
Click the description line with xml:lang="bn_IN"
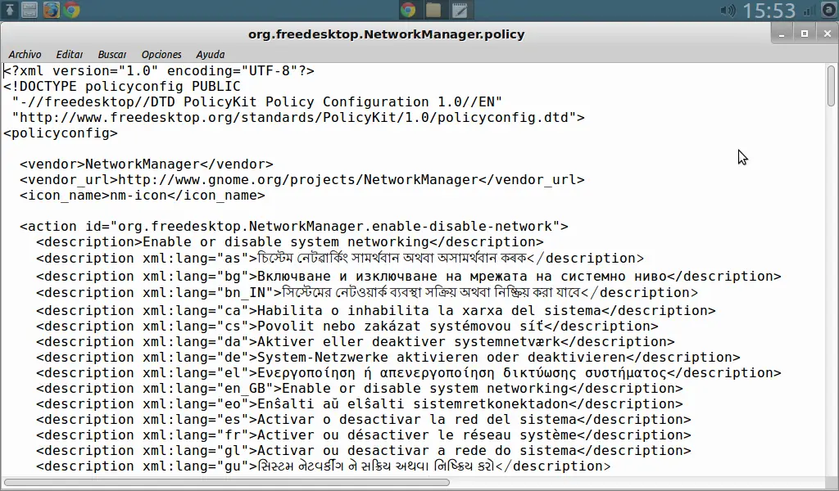(x=367, y=293)
